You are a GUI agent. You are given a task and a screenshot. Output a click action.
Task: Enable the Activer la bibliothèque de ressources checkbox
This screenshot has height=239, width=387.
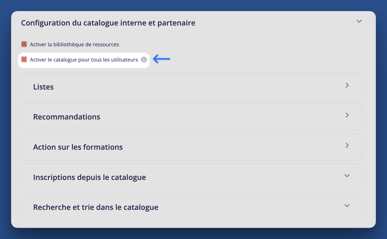24,44
